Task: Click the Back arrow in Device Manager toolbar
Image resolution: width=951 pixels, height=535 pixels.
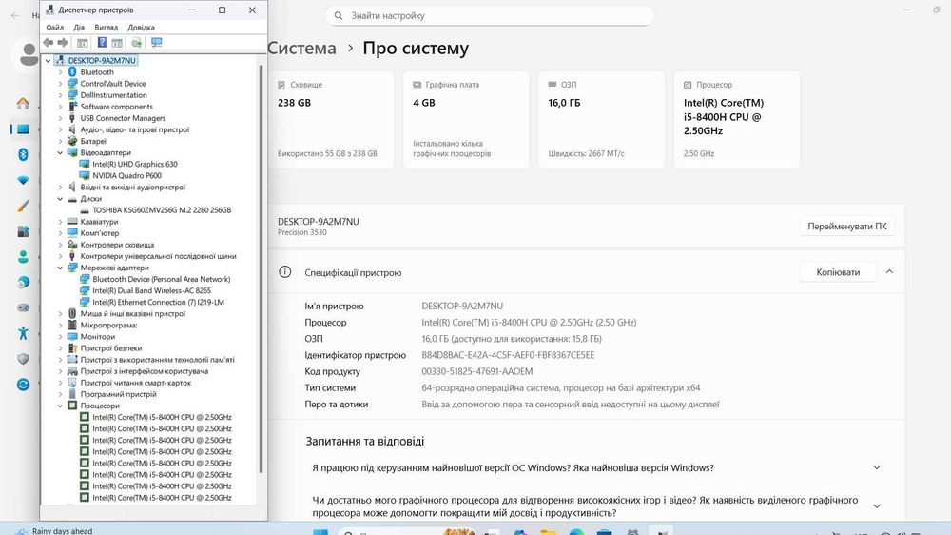Action: [48, 43]
